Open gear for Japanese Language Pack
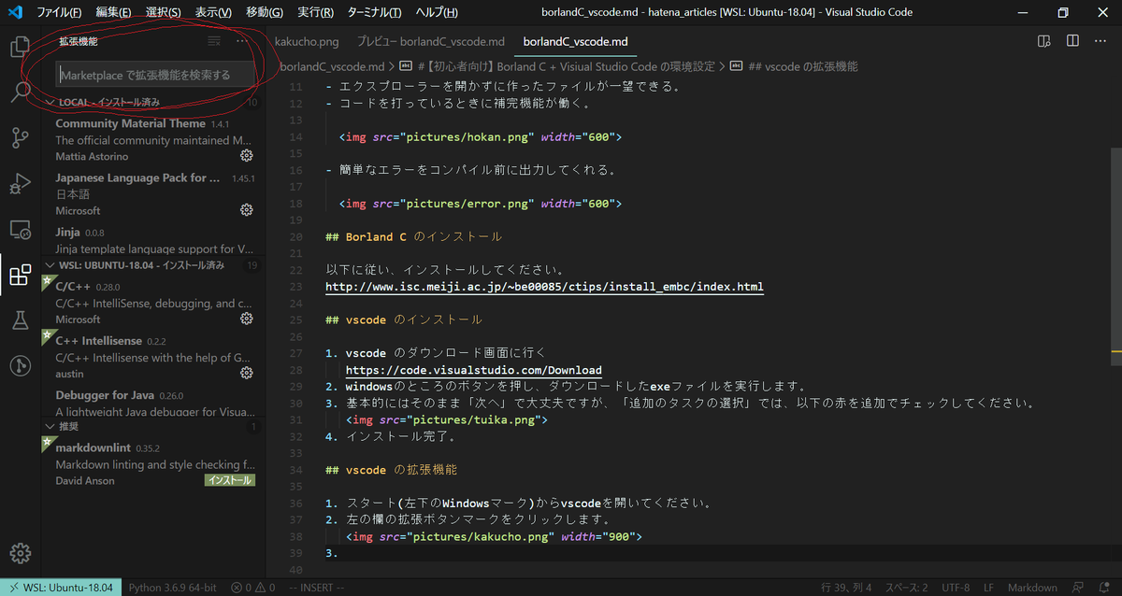 (247, 209)
